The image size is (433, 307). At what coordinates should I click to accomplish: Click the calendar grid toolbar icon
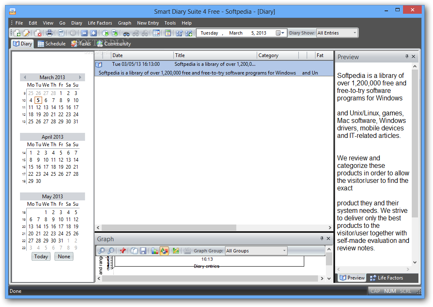tap(156, 33)
